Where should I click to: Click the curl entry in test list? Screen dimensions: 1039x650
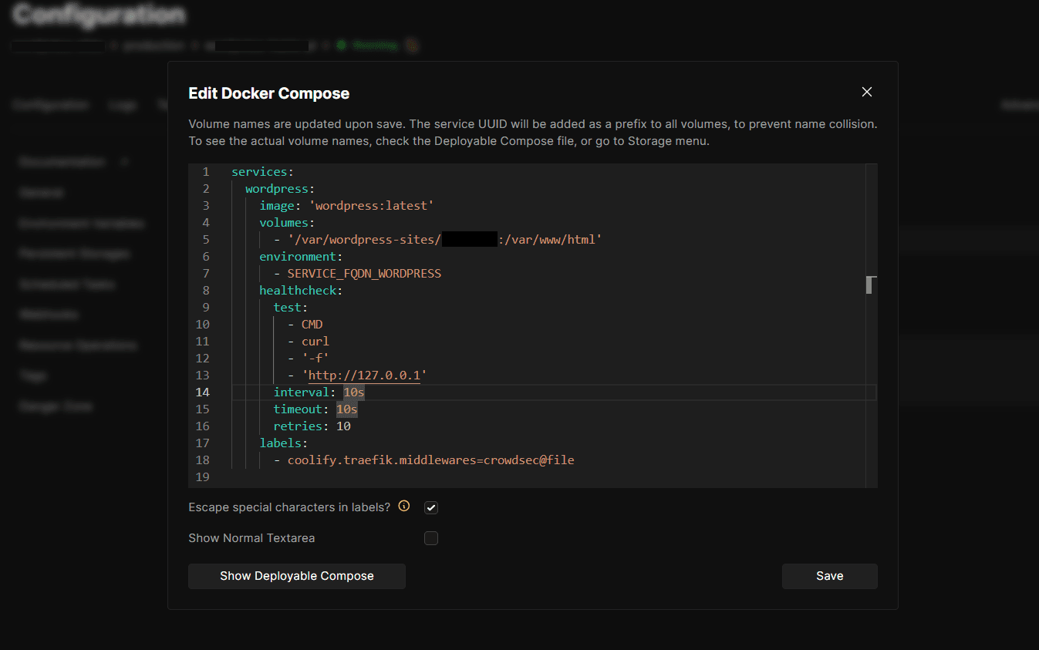click(x=315, y=342)
